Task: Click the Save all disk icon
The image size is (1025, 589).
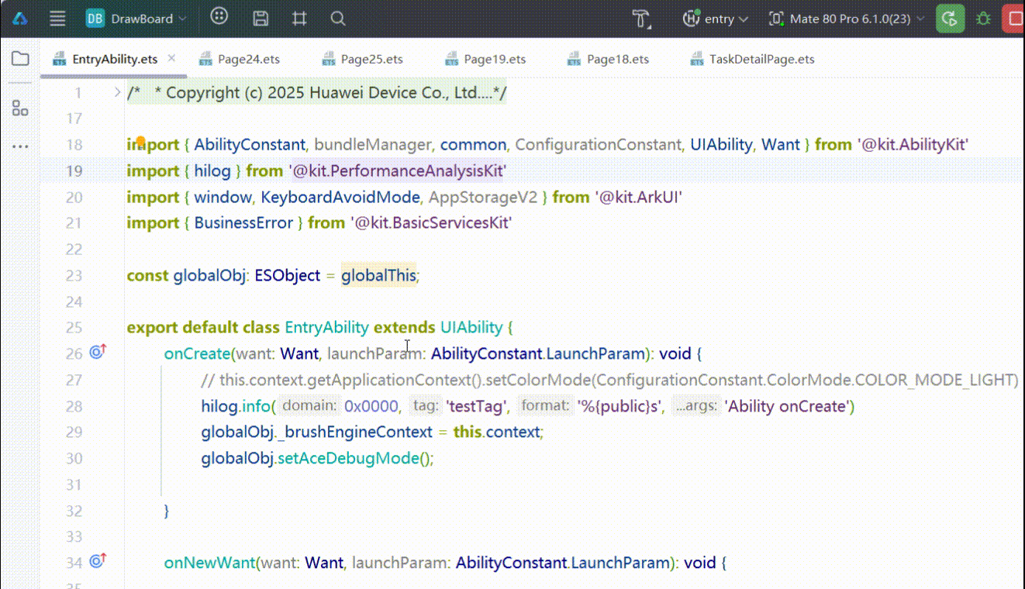Action: 261,19
